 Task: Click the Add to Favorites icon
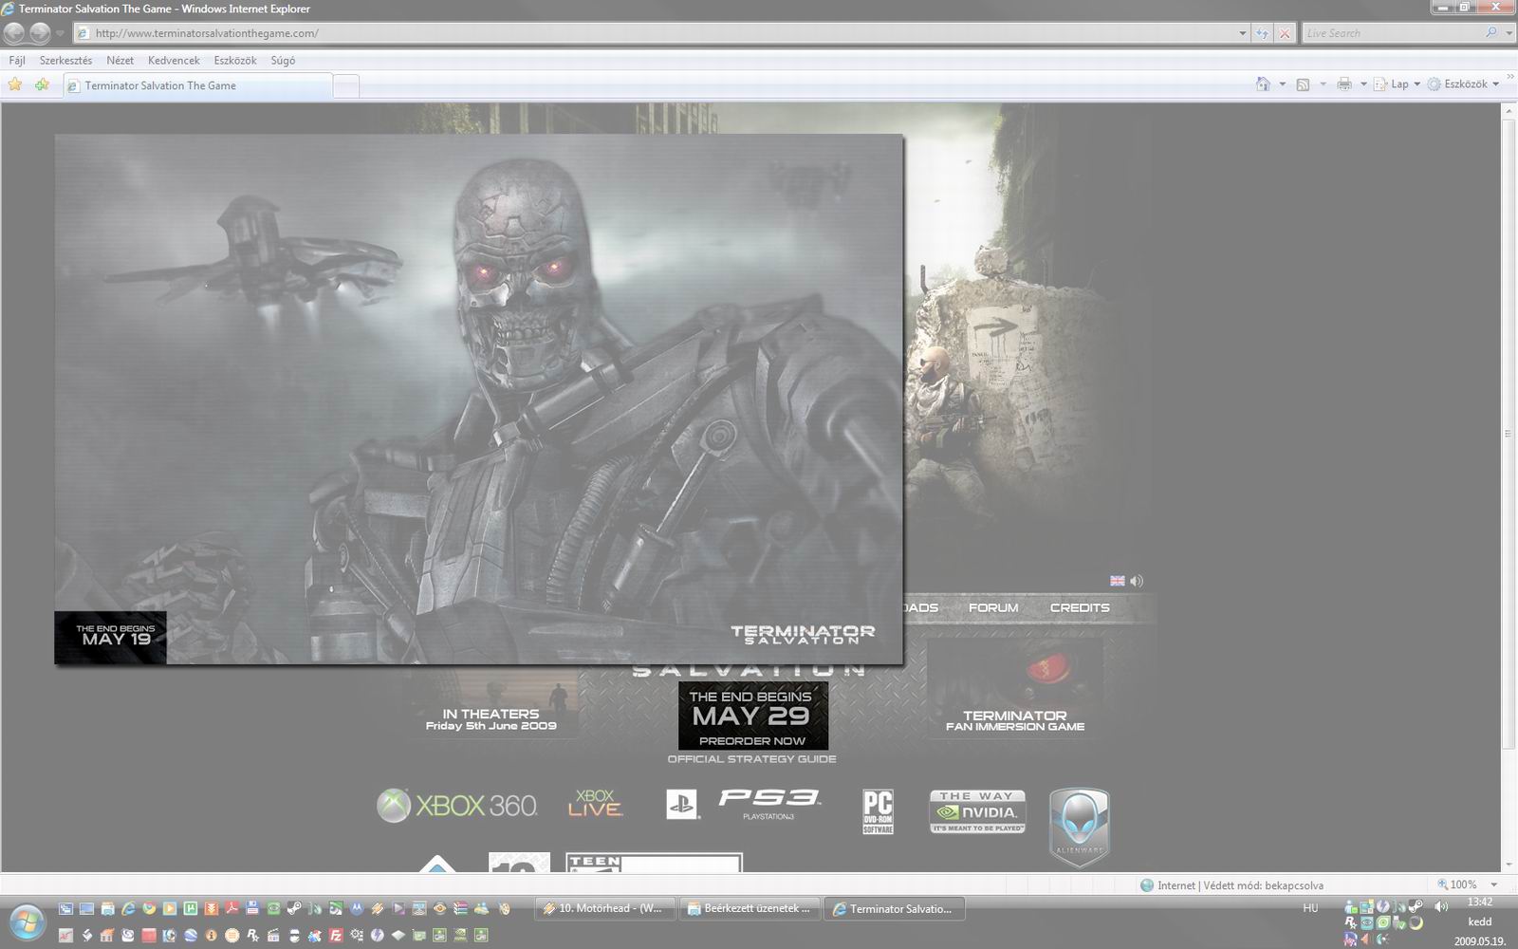pyautogui.click(x=42, y=84)
